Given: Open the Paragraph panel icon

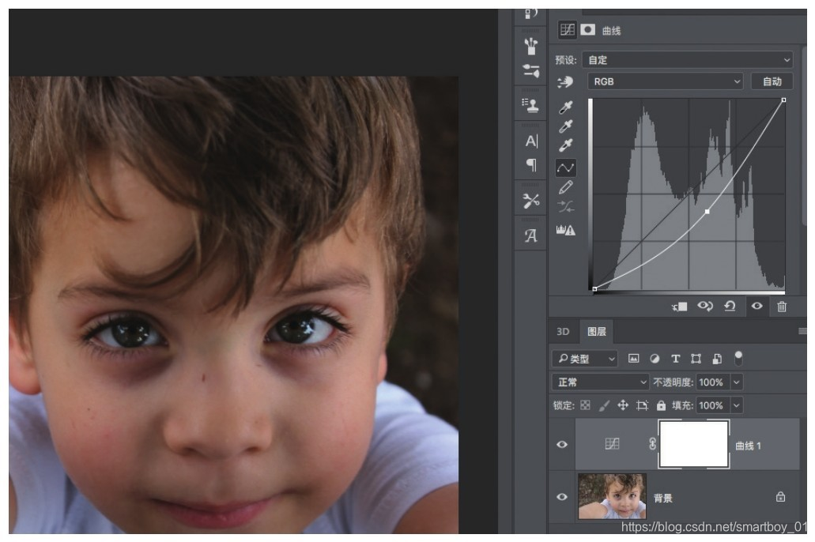Looking at the screenshot, I should pyautogui.click(x=531, y=165).
